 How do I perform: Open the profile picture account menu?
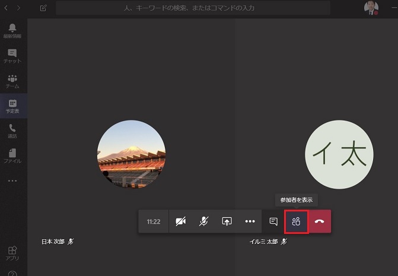pyautogui.click(x=371, y=8)
